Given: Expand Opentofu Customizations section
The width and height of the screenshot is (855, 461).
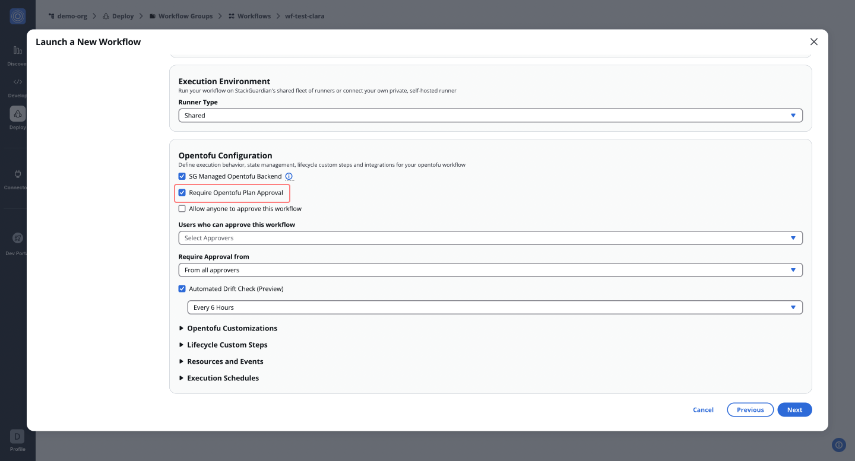Looking at the screenshot, I should coord(228,328).
